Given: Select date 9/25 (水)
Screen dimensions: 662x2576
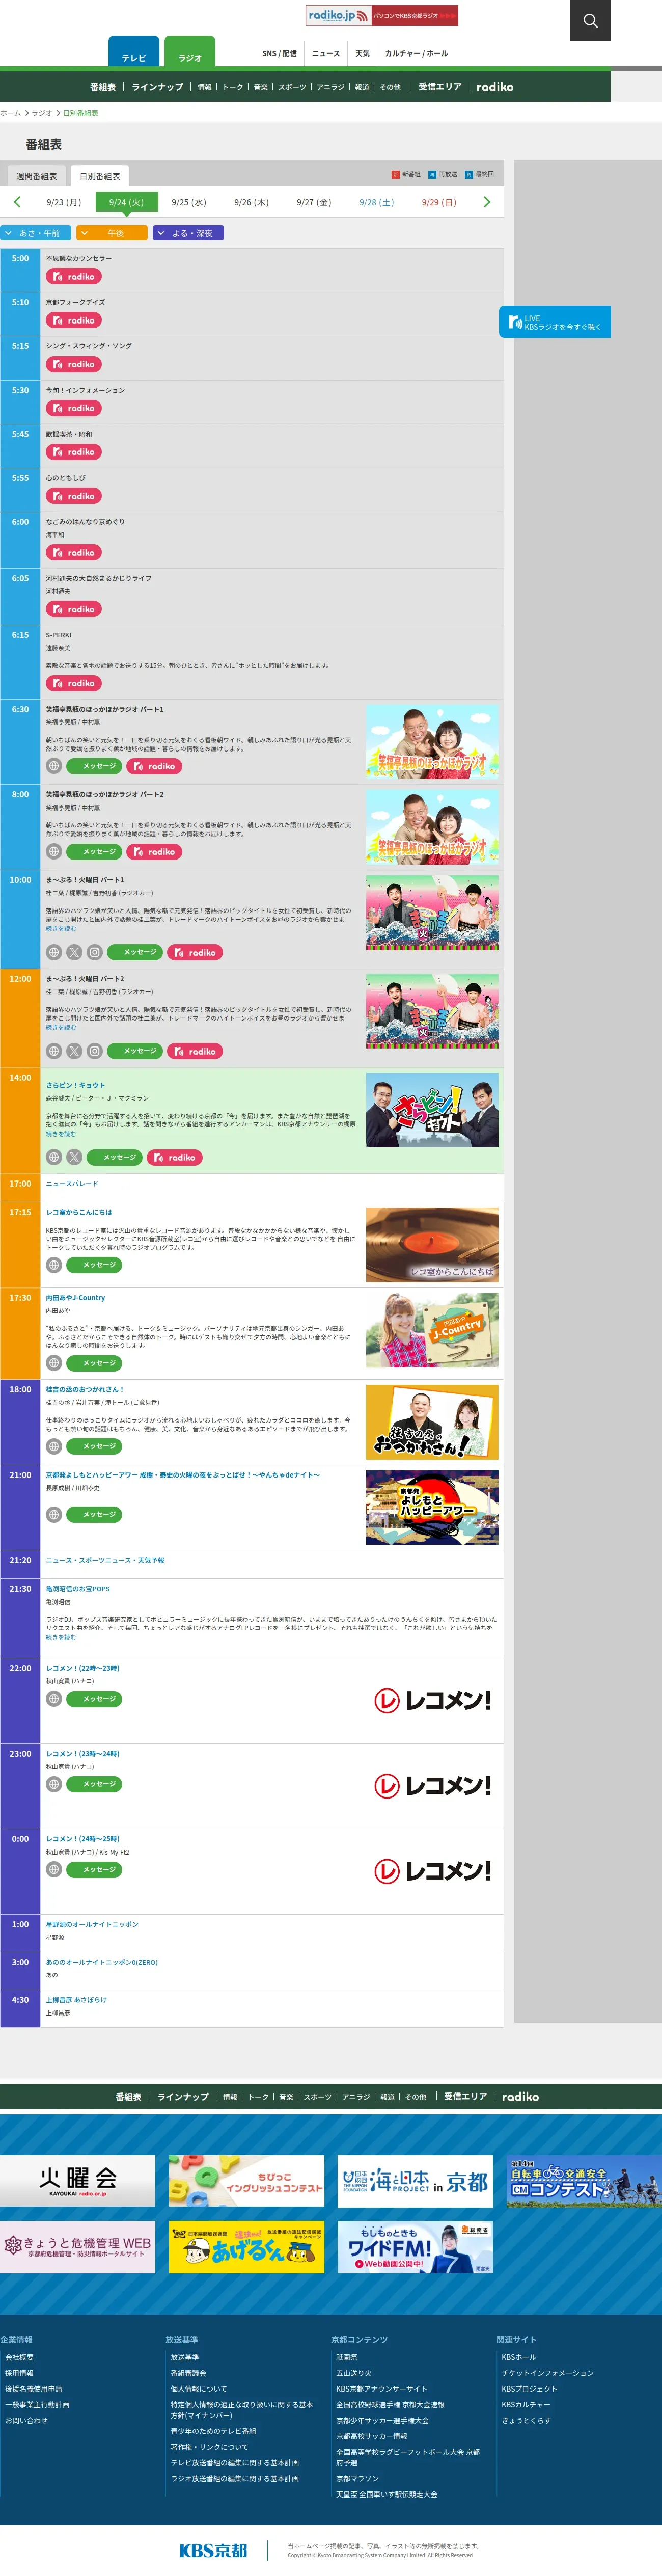Looking at the screenshot, I should pyautogui.click(x=189, y=202).
